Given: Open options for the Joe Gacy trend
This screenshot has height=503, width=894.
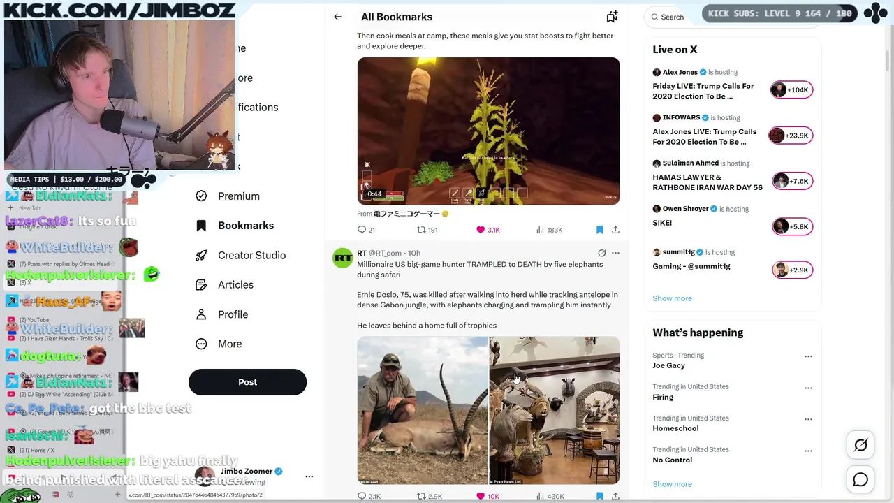Looking at the screenshot, I should pos(808,356).
